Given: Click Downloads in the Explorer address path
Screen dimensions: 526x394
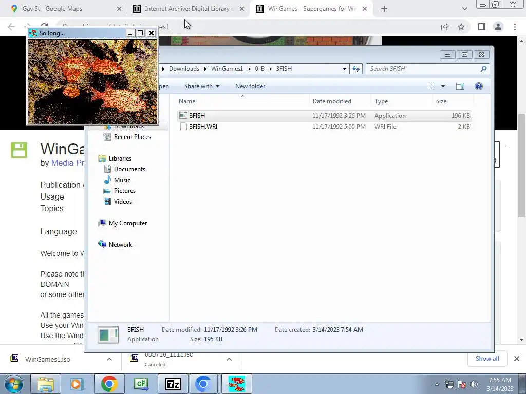Looking at the screenshot, I should pos(184,69).
